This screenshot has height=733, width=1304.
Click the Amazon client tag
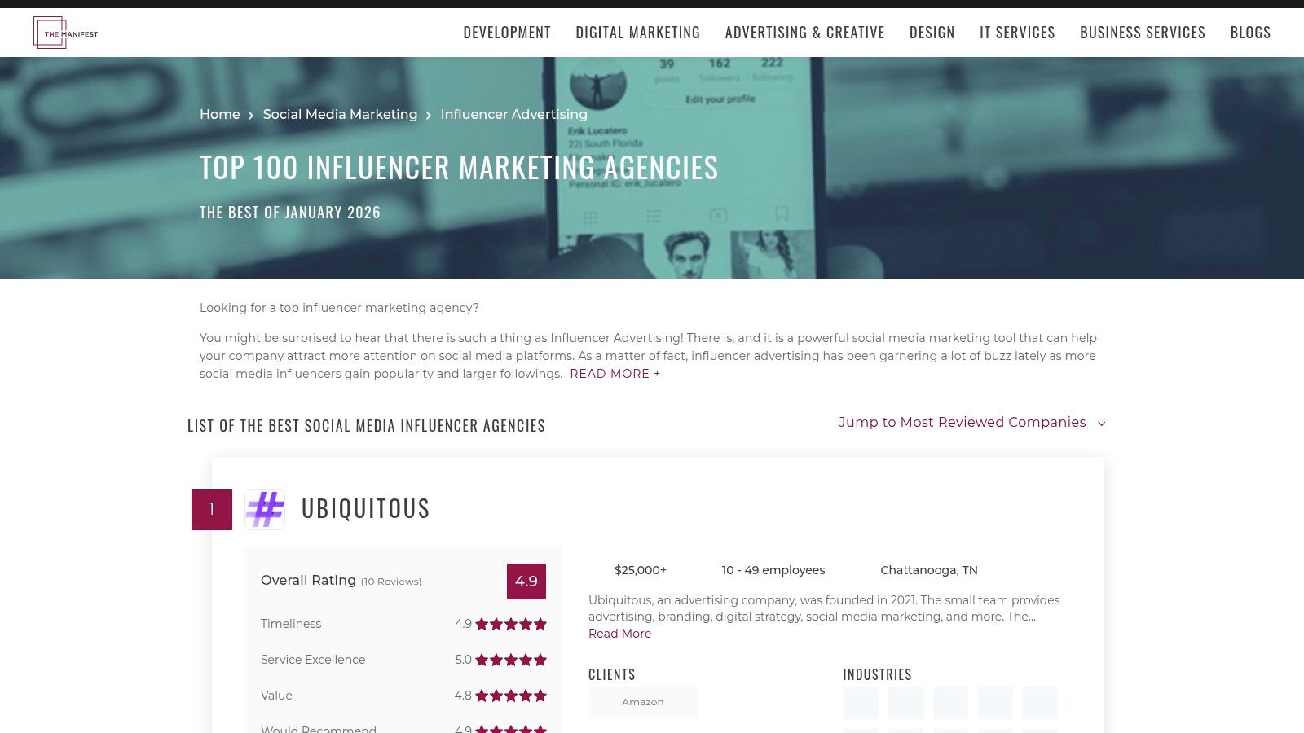pos(643,702)
